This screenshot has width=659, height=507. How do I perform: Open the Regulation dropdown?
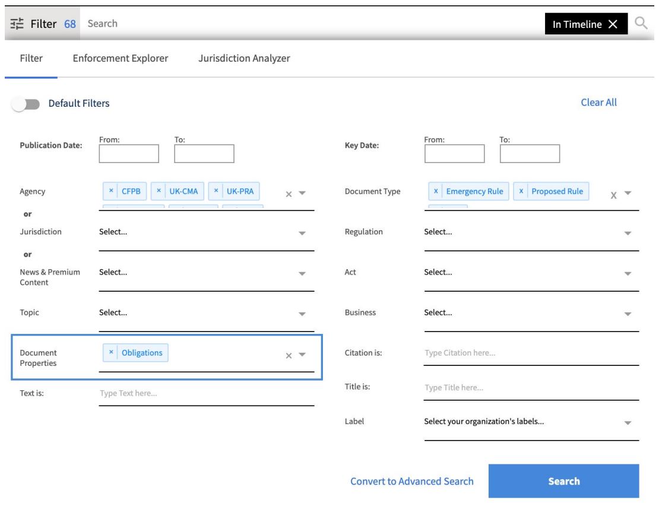tap(628, 233)
